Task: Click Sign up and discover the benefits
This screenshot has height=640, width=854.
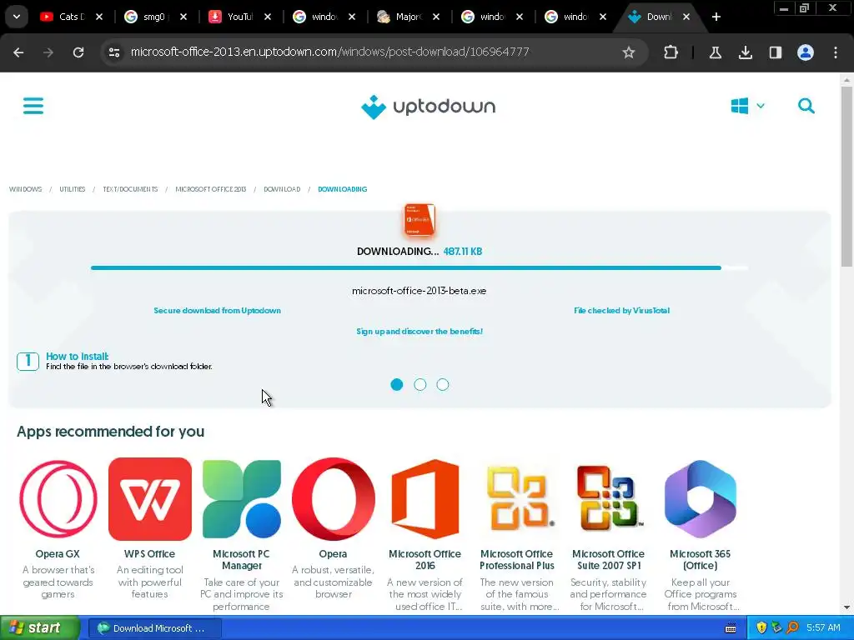Action: click(x=419, y=332)
